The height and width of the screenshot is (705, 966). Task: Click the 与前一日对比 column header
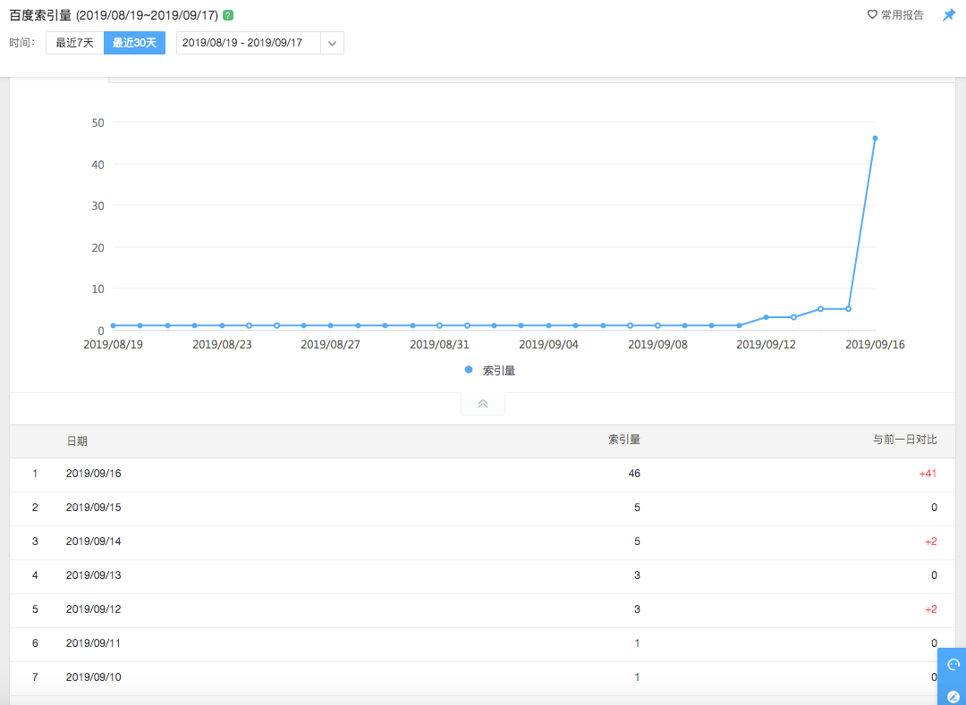pos(904,440)
